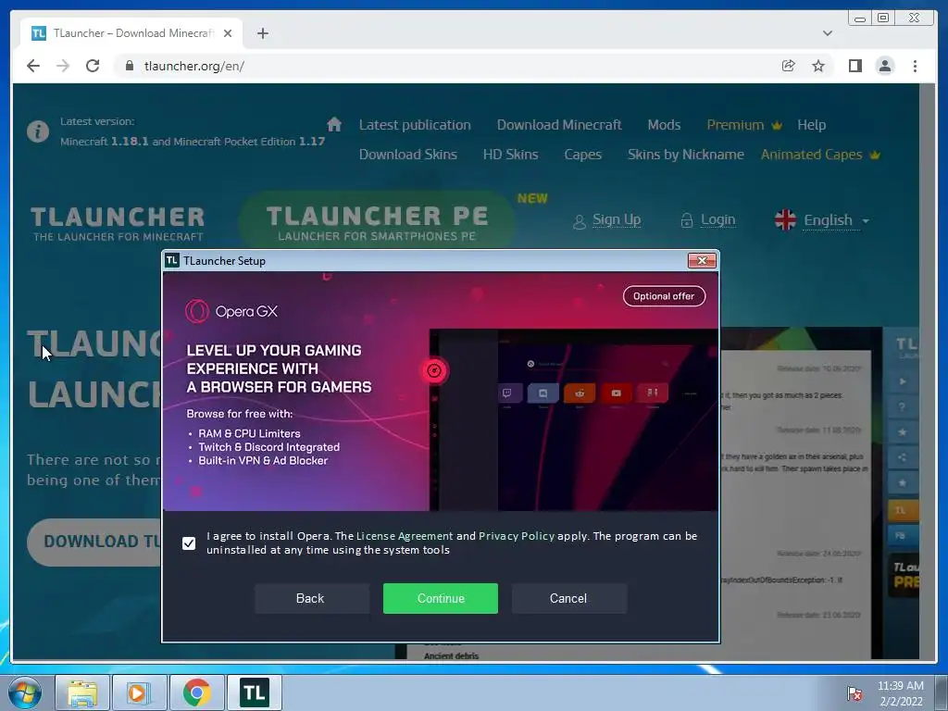Open the Capes page link
Viewport: 948px width, 711px height.
pyautogui.click(x=583, y=155)
